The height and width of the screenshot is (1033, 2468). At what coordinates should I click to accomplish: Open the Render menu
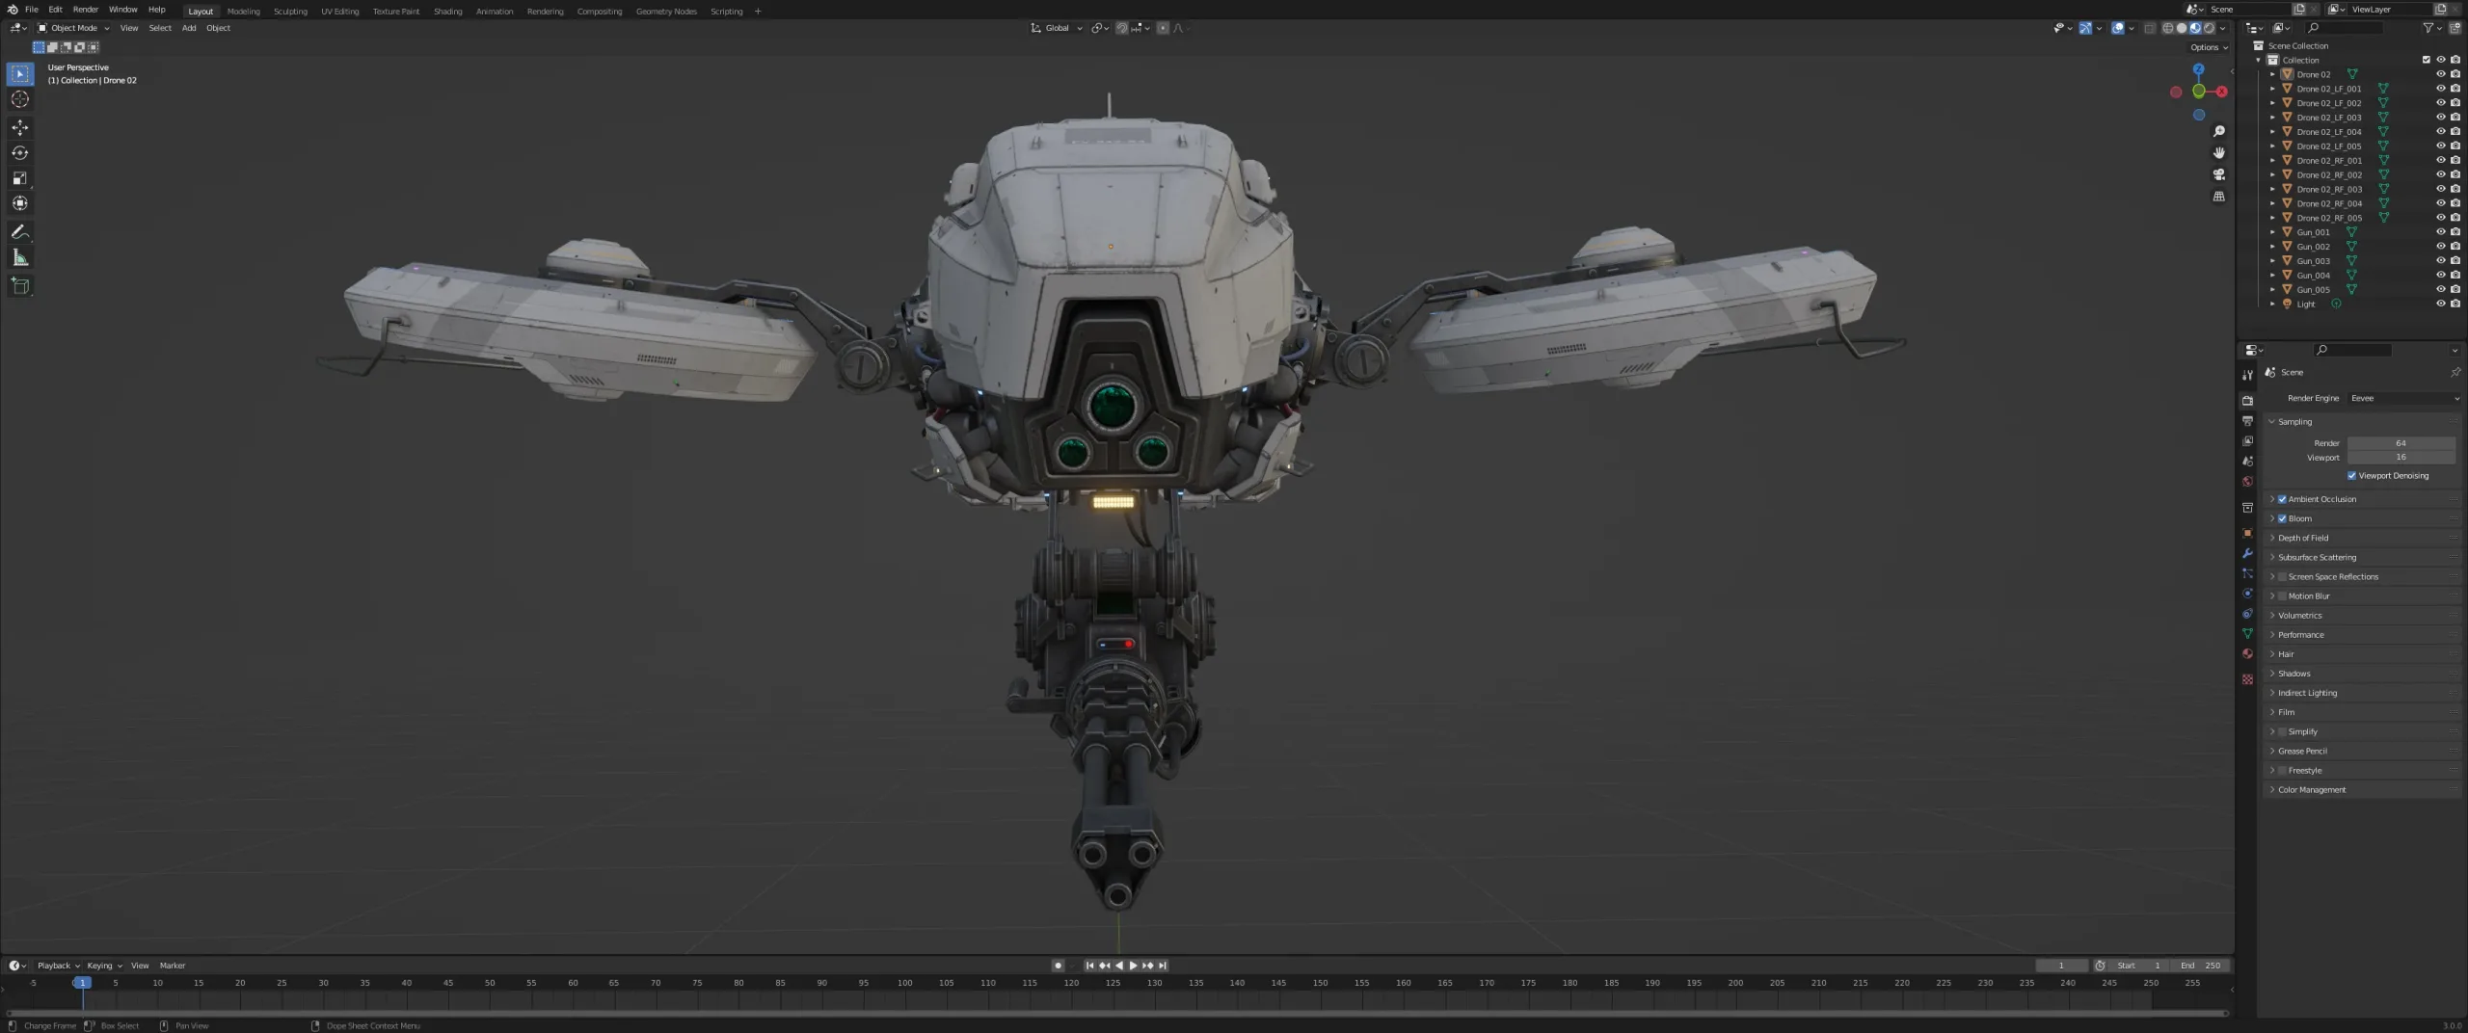86,10
